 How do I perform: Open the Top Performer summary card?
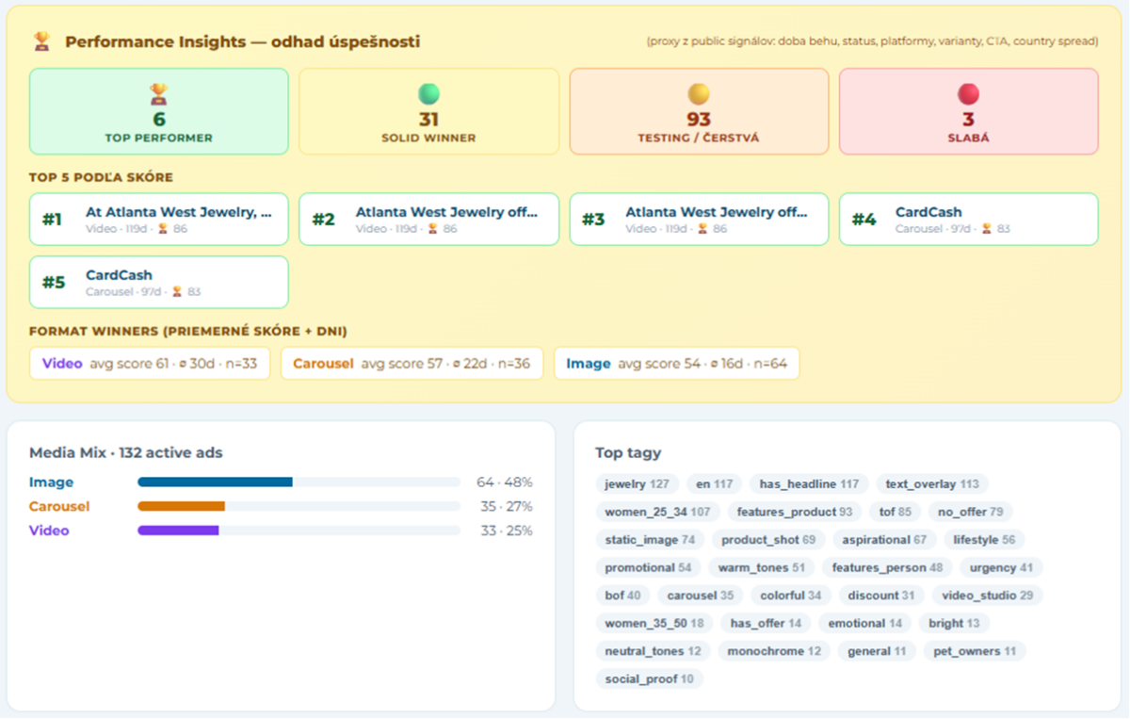coord(158,111)
